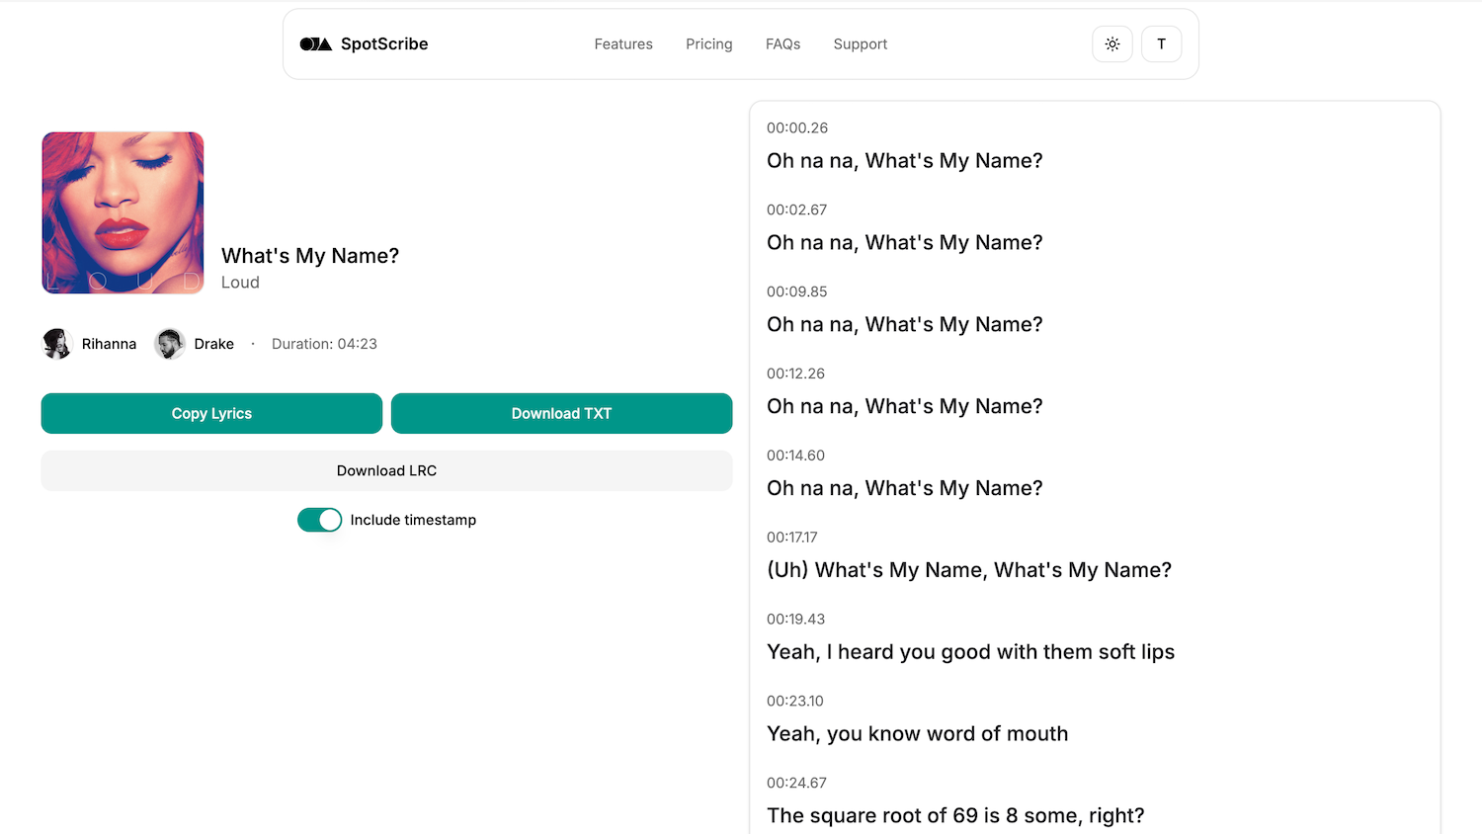Click the SpotScribe logo icon

pos(315,44)
